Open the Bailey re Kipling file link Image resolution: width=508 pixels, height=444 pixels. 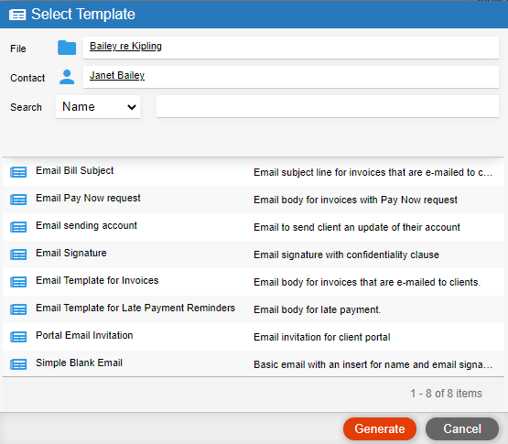point(125,47)
